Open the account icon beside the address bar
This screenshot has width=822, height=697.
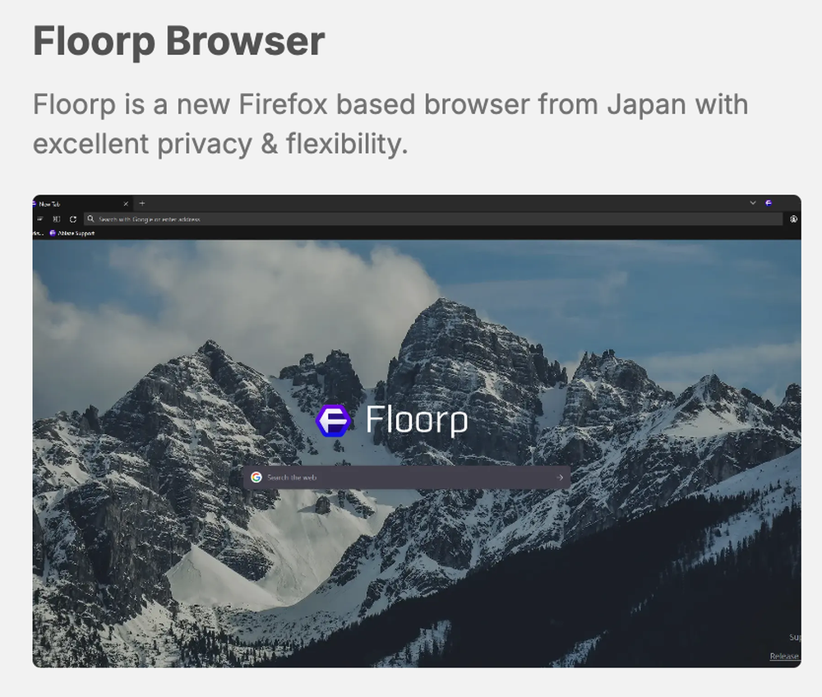[x=793, y=219]
